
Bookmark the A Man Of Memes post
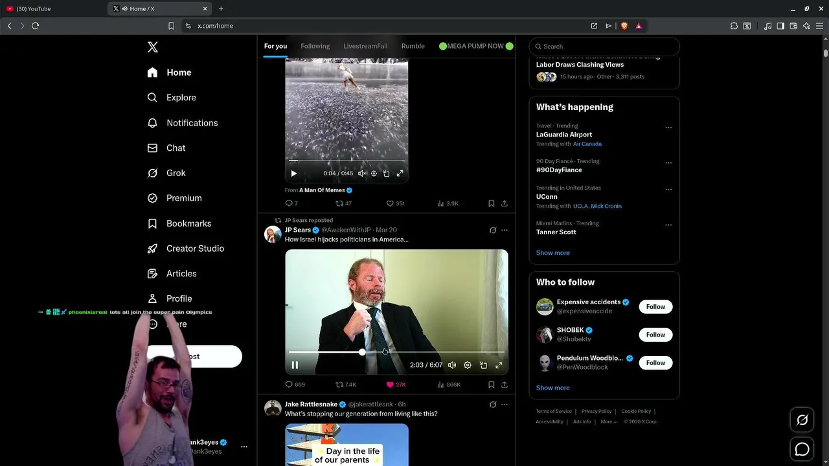point(491,203)
